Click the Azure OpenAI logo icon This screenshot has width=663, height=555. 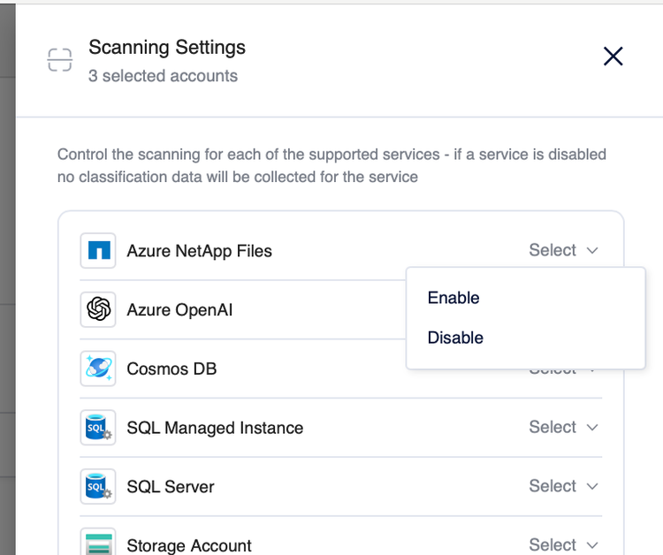[x=98, y=309]
